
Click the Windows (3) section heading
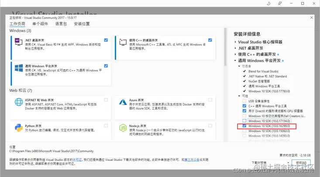[x=20, y=31]
